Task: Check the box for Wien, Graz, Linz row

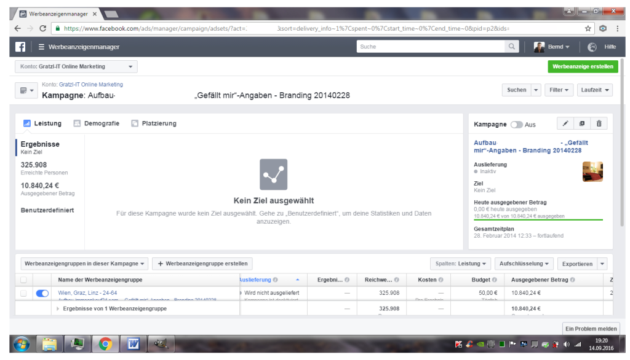Action: point(24,294)
